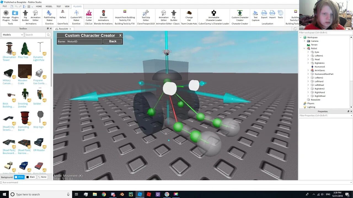Select the PLUGINS ribbon tab
The height and width of the screenshot is (198, 353).
pos(77,6)
